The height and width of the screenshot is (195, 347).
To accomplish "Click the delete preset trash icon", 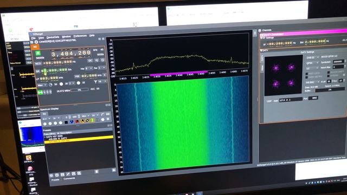I will pos(97,171).
